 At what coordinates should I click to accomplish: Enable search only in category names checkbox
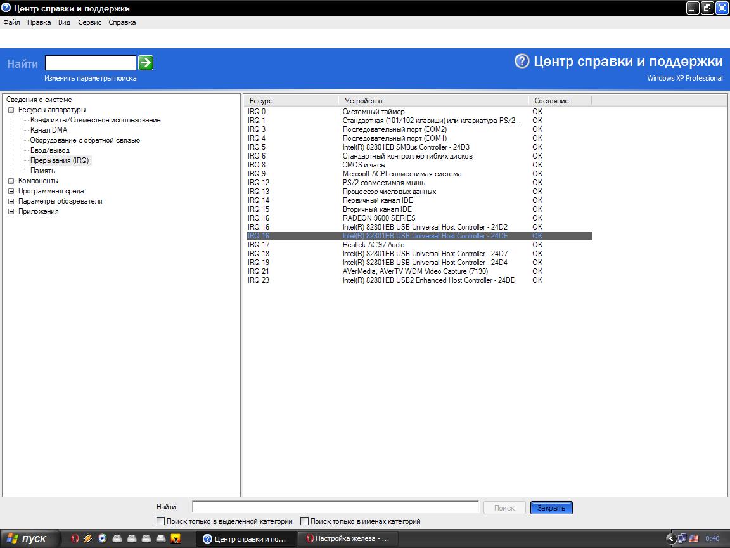coord(304,521)
